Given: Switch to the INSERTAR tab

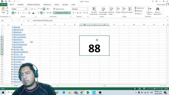Looking at the screenshot, I should point(20,5).
